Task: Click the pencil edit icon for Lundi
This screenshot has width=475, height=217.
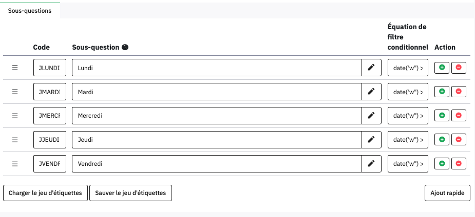Action: point(371,68)
